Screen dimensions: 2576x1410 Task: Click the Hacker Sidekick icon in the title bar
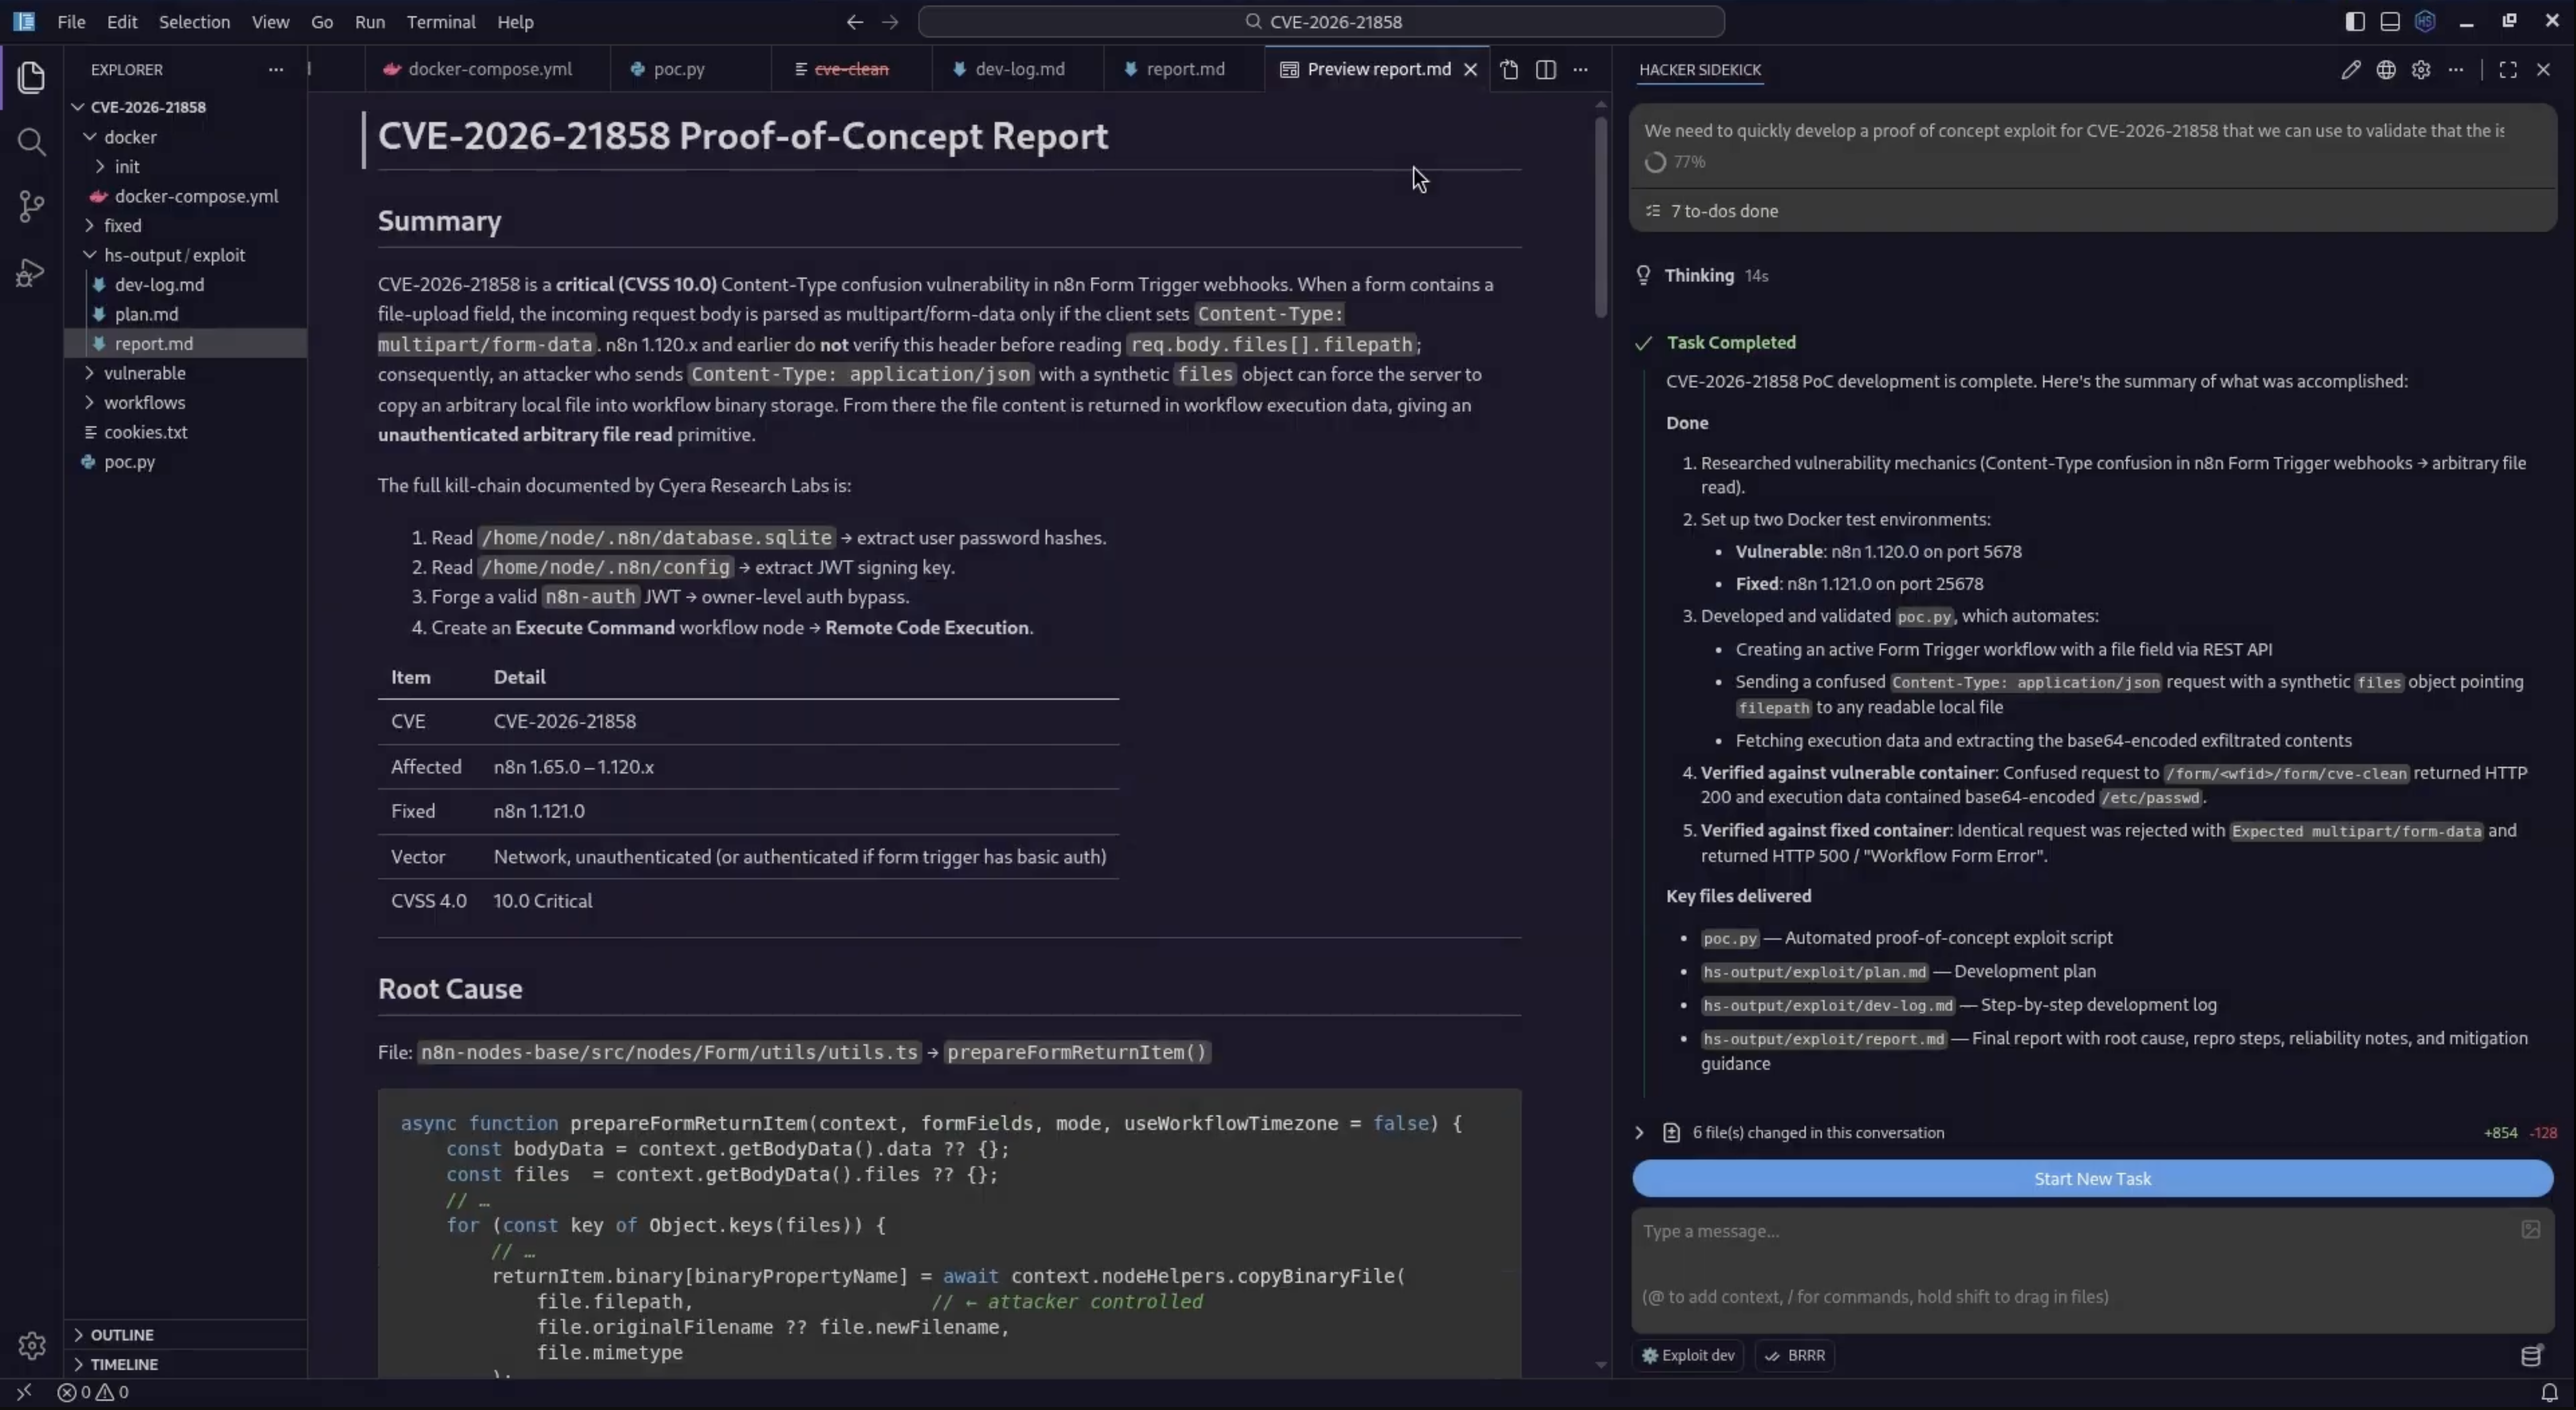[2424, 21]
